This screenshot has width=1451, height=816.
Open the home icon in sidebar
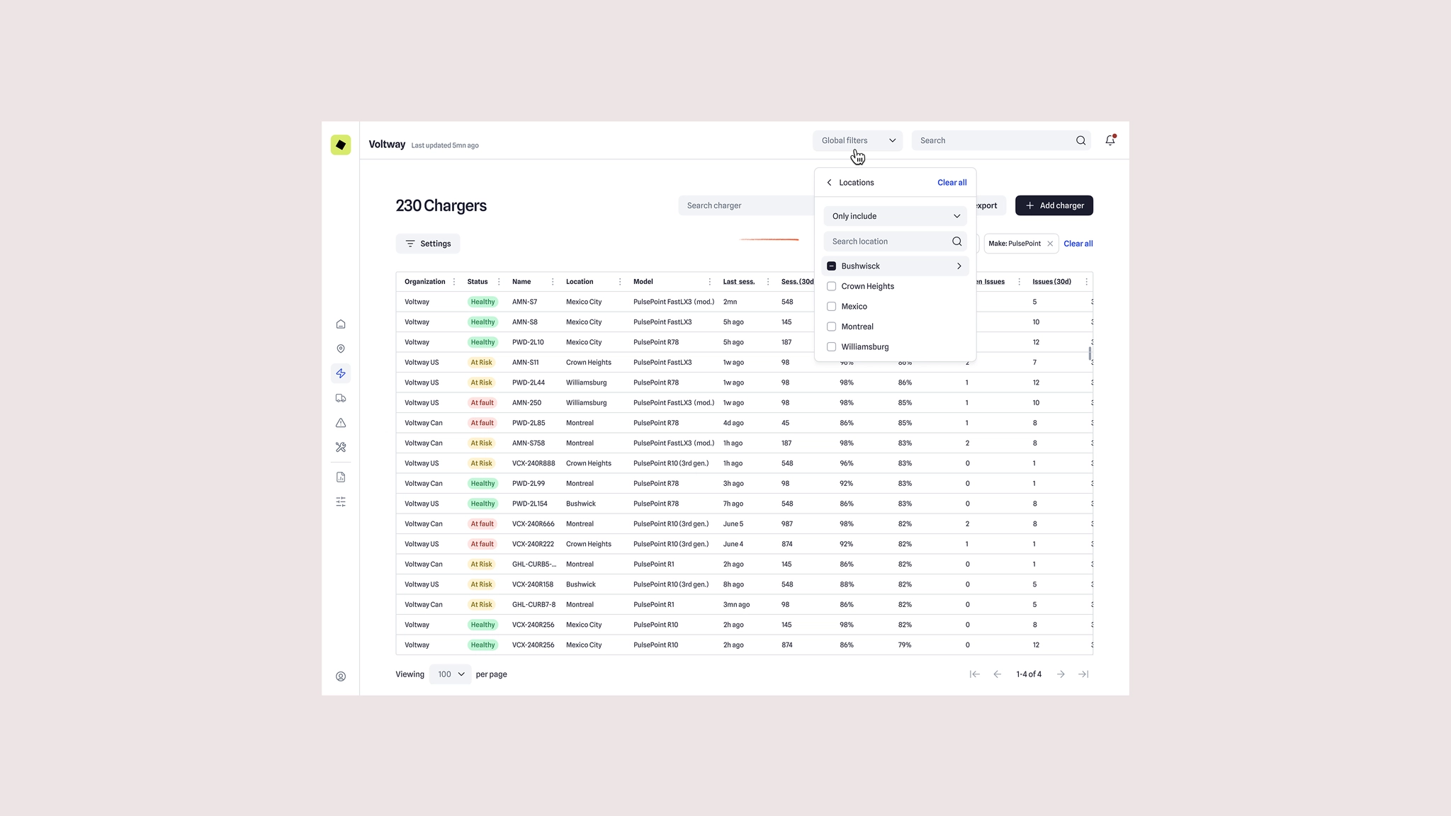point(341,324)
